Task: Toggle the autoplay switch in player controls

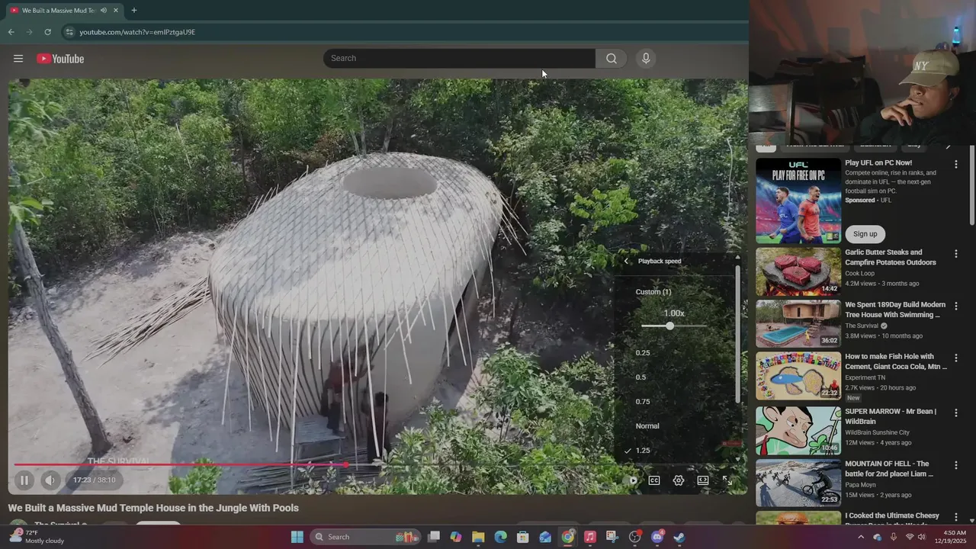Action: 631,480
